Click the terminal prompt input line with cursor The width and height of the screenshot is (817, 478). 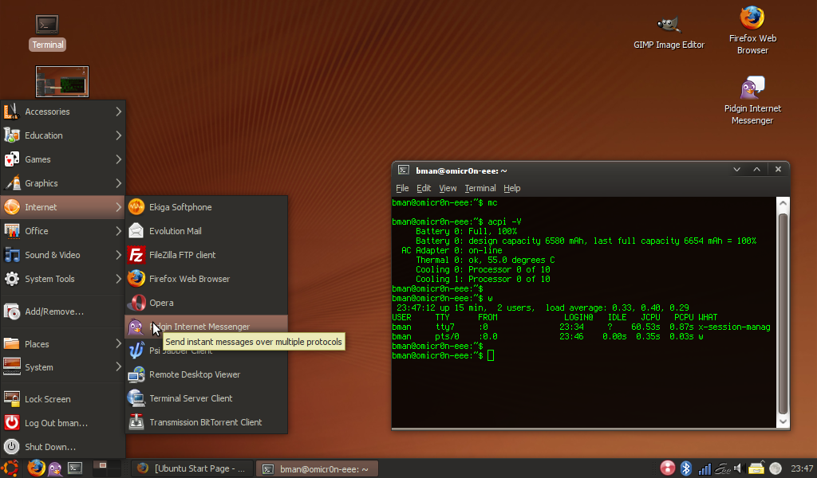pyautogui.click(x=443, y=356)
